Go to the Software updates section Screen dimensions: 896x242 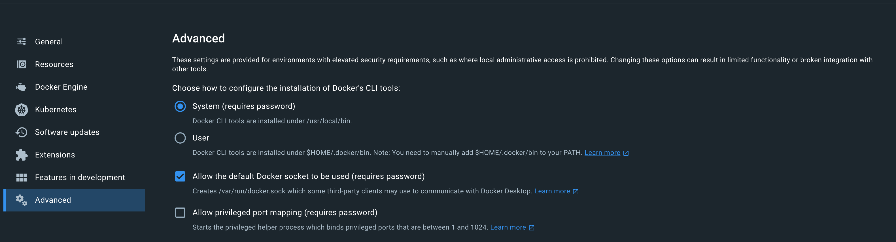tap(67, 132)
